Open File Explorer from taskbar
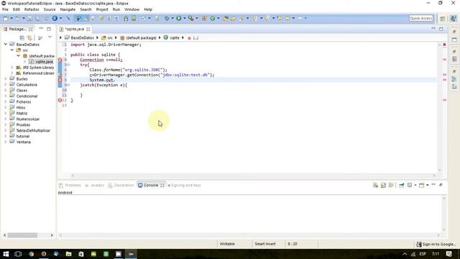 click(69, 254)
